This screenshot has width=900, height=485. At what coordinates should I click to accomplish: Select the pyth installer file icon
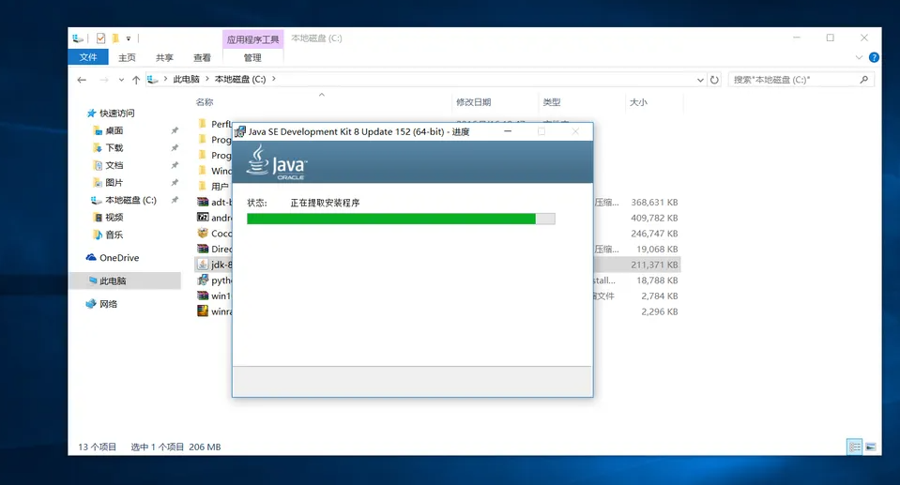point(203,280)
